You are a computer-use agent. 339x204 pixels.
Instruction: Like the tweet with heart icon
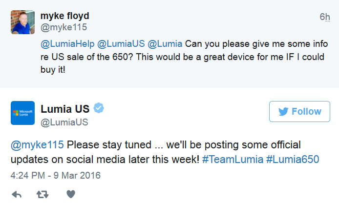(x=70, y=195)
